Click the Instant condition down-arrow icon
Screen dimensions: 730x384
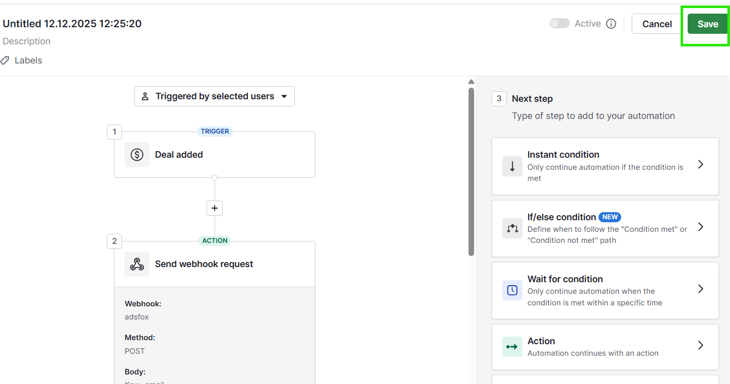(512, 166)
